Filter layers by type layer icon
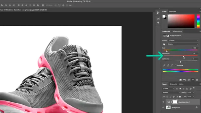This screenshot has height=113, width=201. 184,89
